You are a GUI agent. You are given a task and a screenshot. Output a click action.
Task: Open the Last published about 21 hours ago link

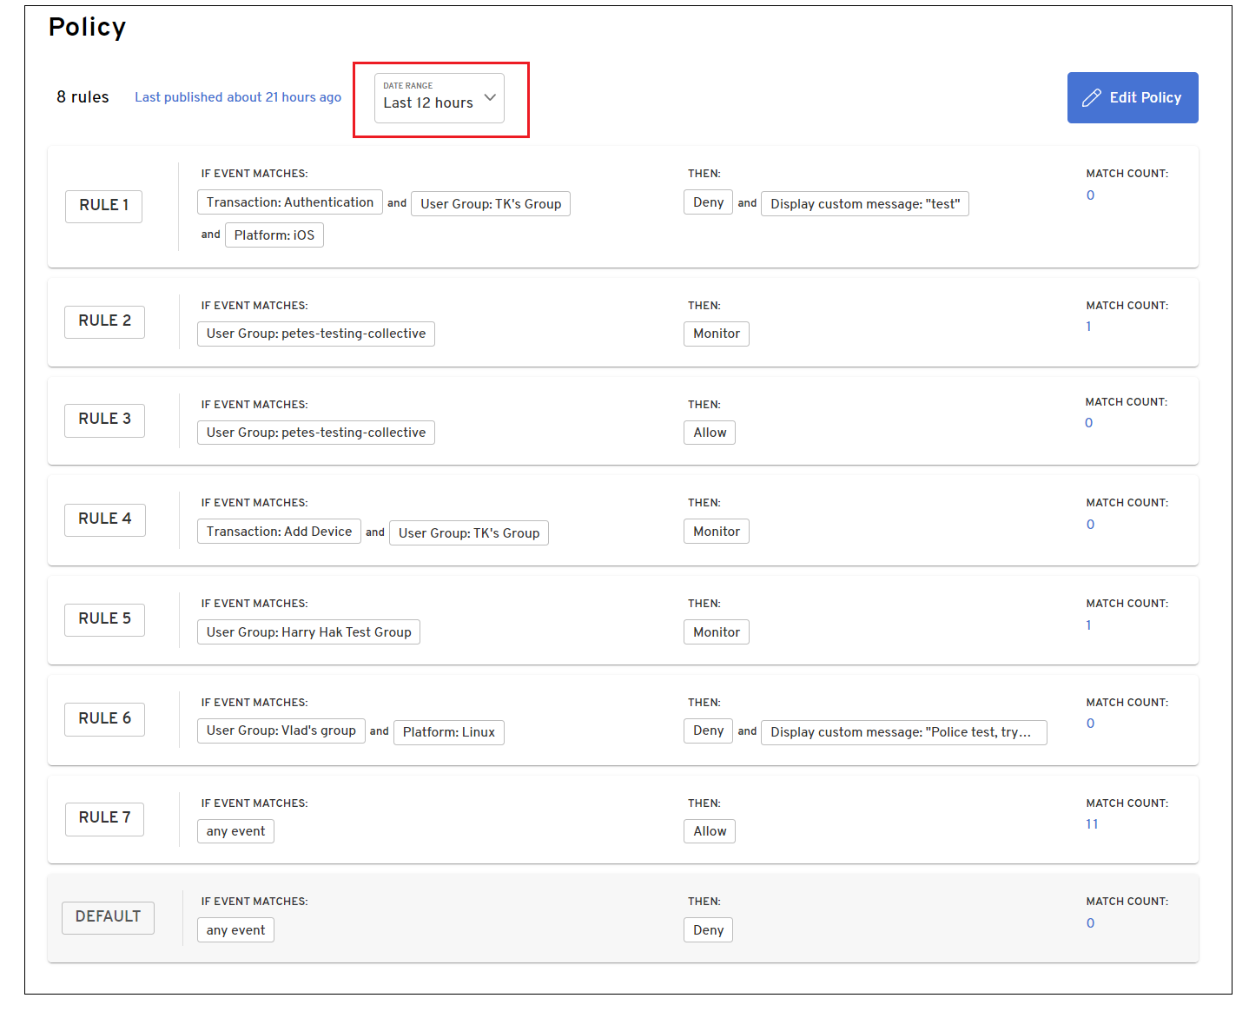(237, 97)
